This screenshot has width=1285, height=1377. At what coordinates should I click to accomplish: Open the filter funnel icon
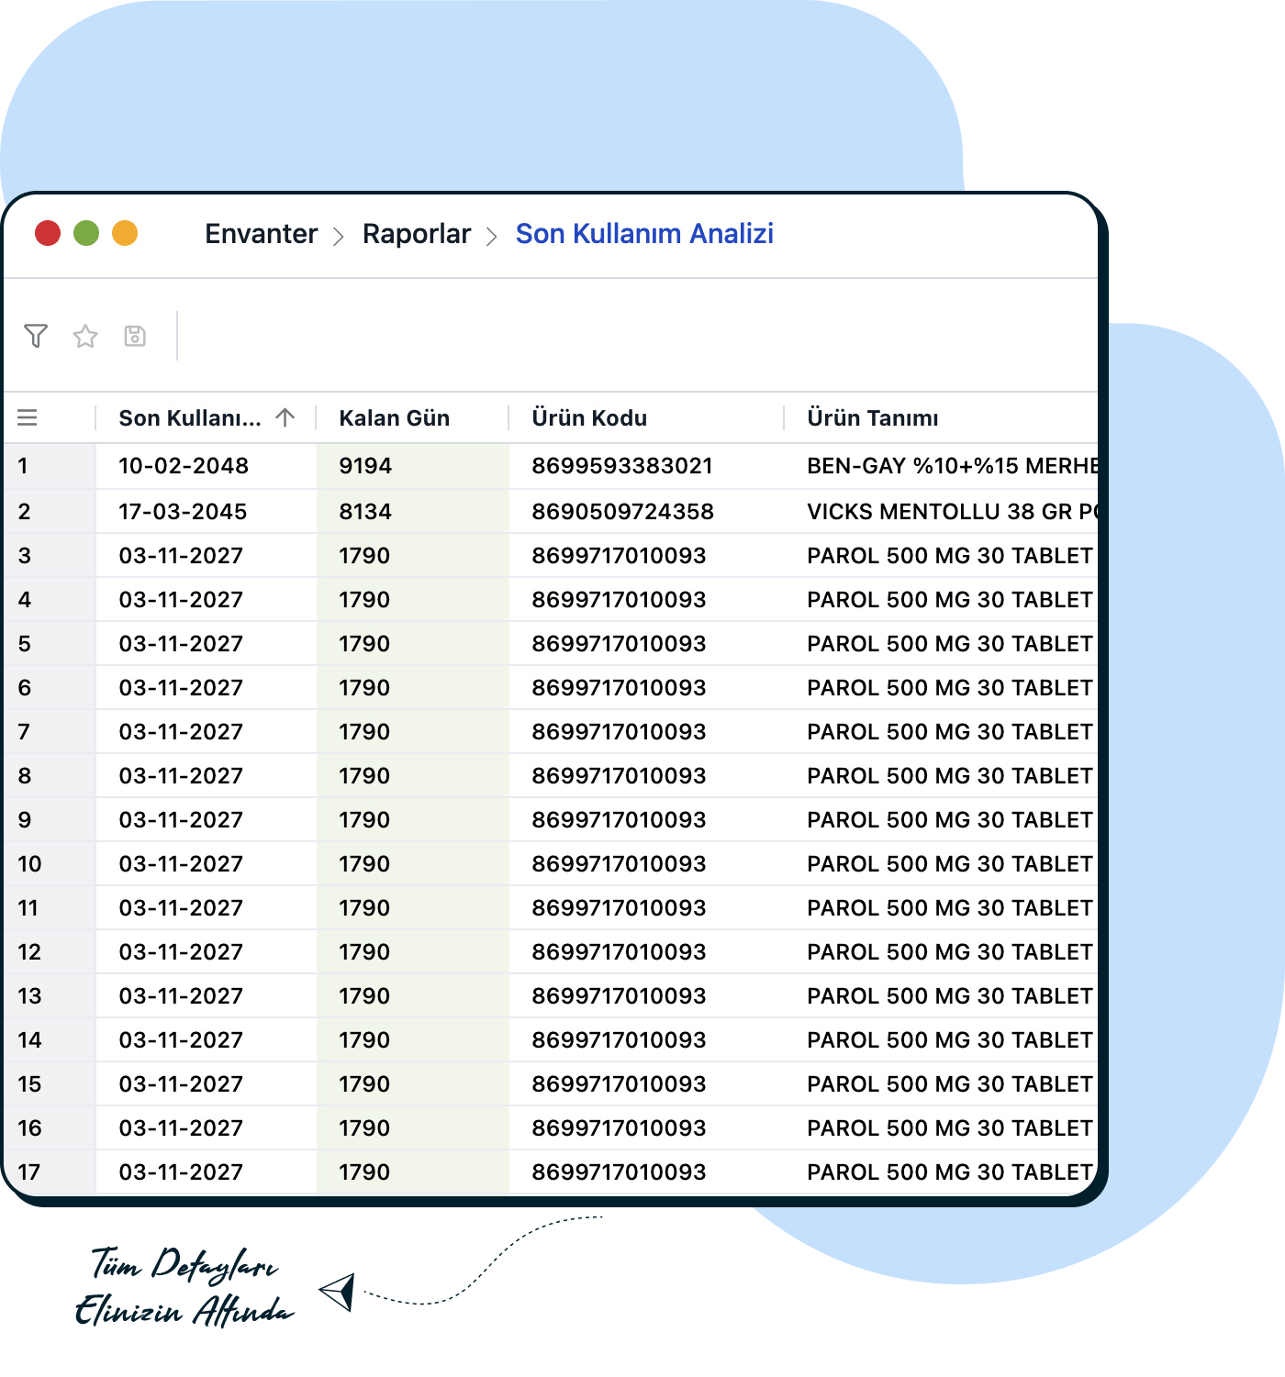pos(36,336)
